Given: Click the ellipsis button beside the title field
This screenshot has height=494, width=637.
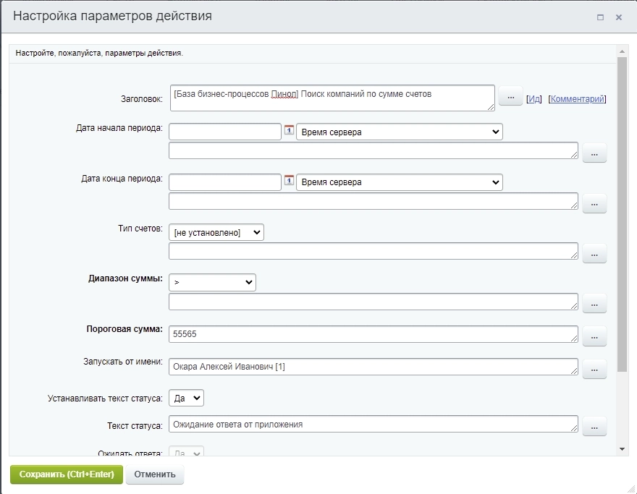Looking at the screenshot, I should (x=510, y=97).
